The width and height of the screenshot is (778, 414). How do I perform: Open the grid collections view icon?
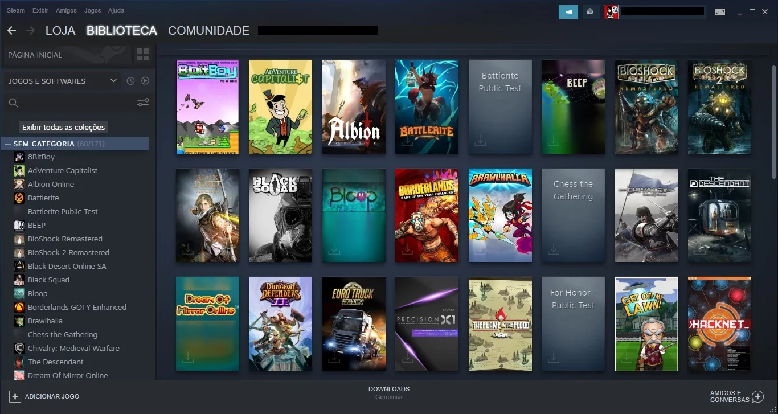[x=143, y=55]
